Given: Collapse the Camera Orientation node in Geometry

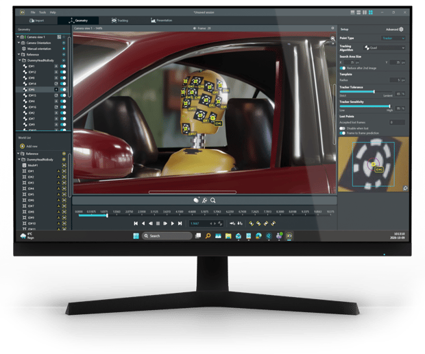Looking at the screenshot, I should pos(19,43).
